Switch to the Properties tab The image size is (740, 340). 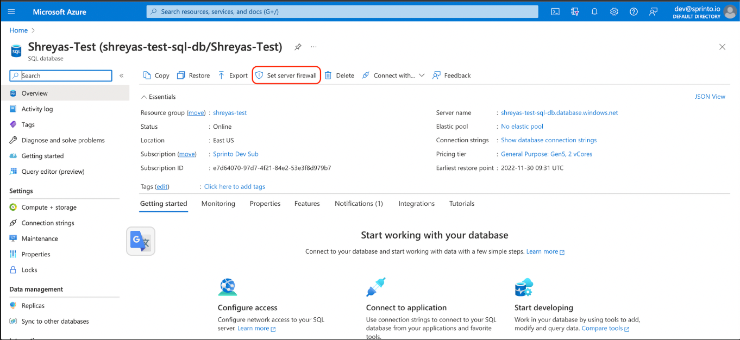pos(265,204)
